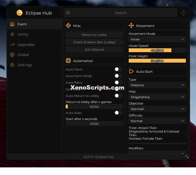Enable Auto Return to Lobby switch
This screenshot has width=196, height=175.
pos(118,96)
